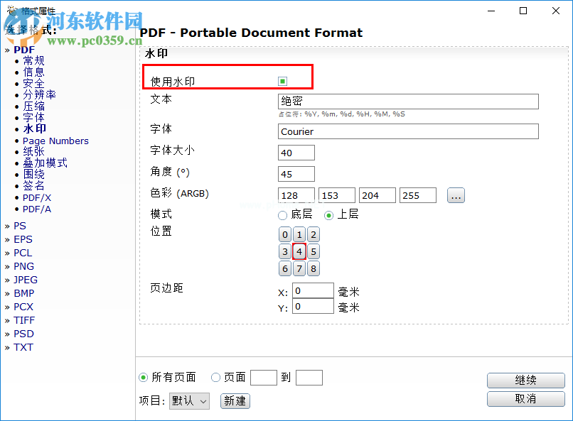Open the 签名 settings page

pos(33,185)
